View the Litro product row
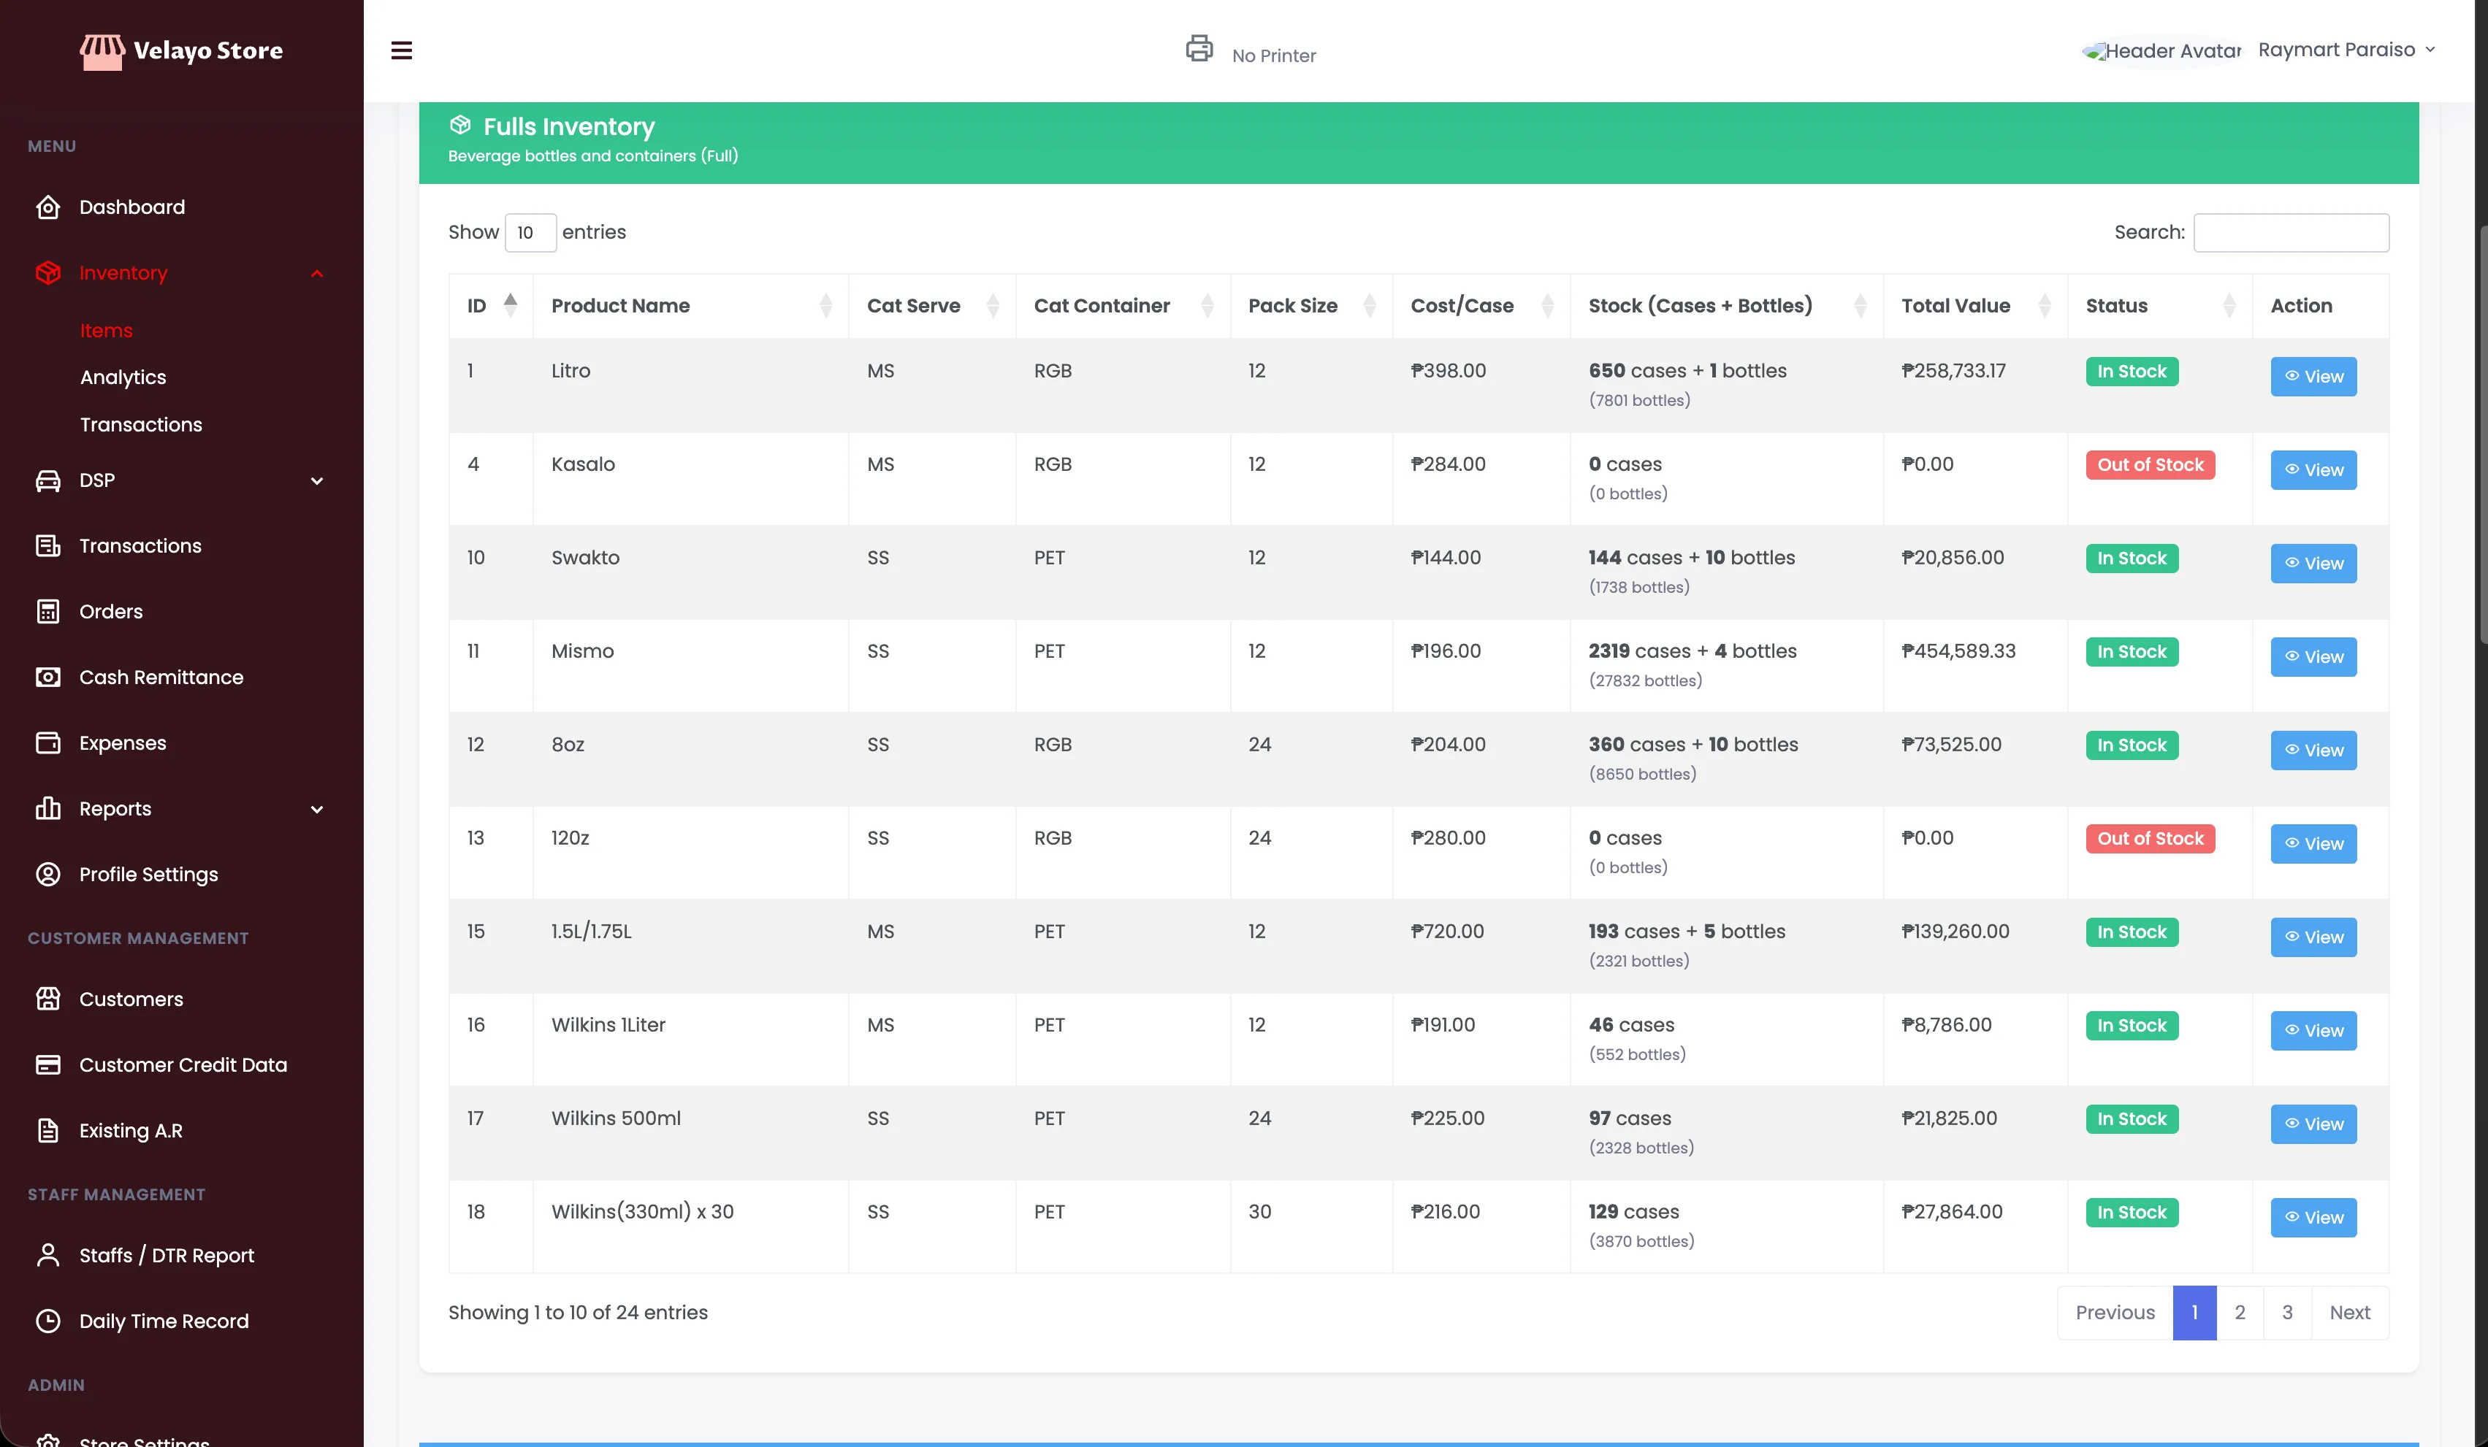 (2313, 376)
